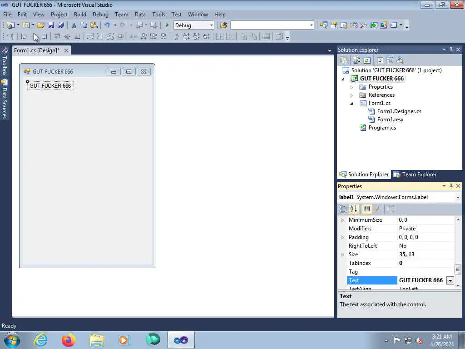Click the View Designer icon in Solution Explorer

point(390,60)
